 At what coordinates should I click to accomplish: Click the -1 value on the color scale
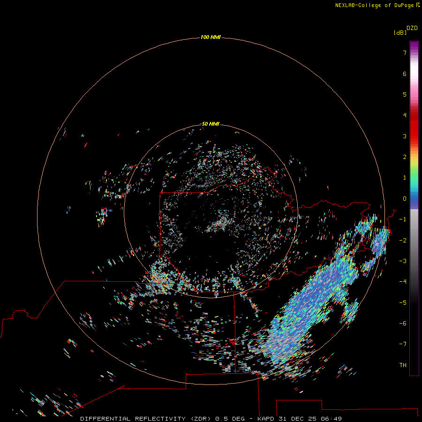click(x=403, y=219)
